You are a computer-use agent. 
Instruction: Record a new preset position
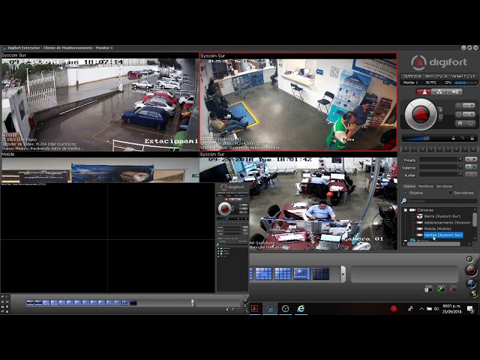pyautogui.click(x=474, y=160)
